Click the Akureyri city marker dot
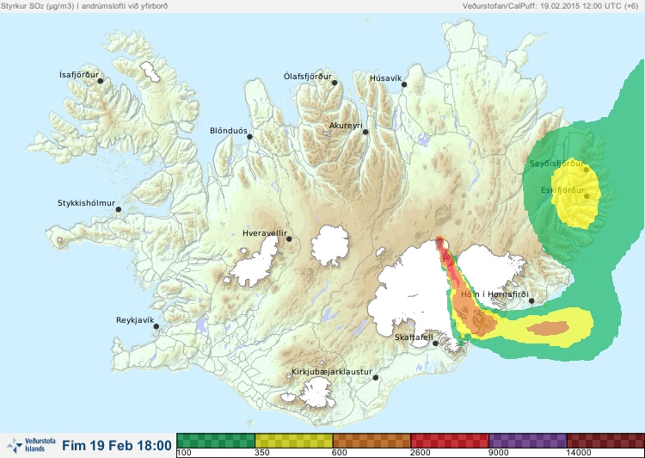Screen dimensions: 645x458 (365, 132)
